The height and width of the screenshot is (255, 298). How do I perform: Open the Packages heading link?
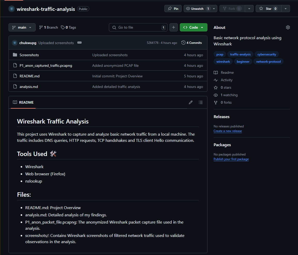[x=222, y=145]
